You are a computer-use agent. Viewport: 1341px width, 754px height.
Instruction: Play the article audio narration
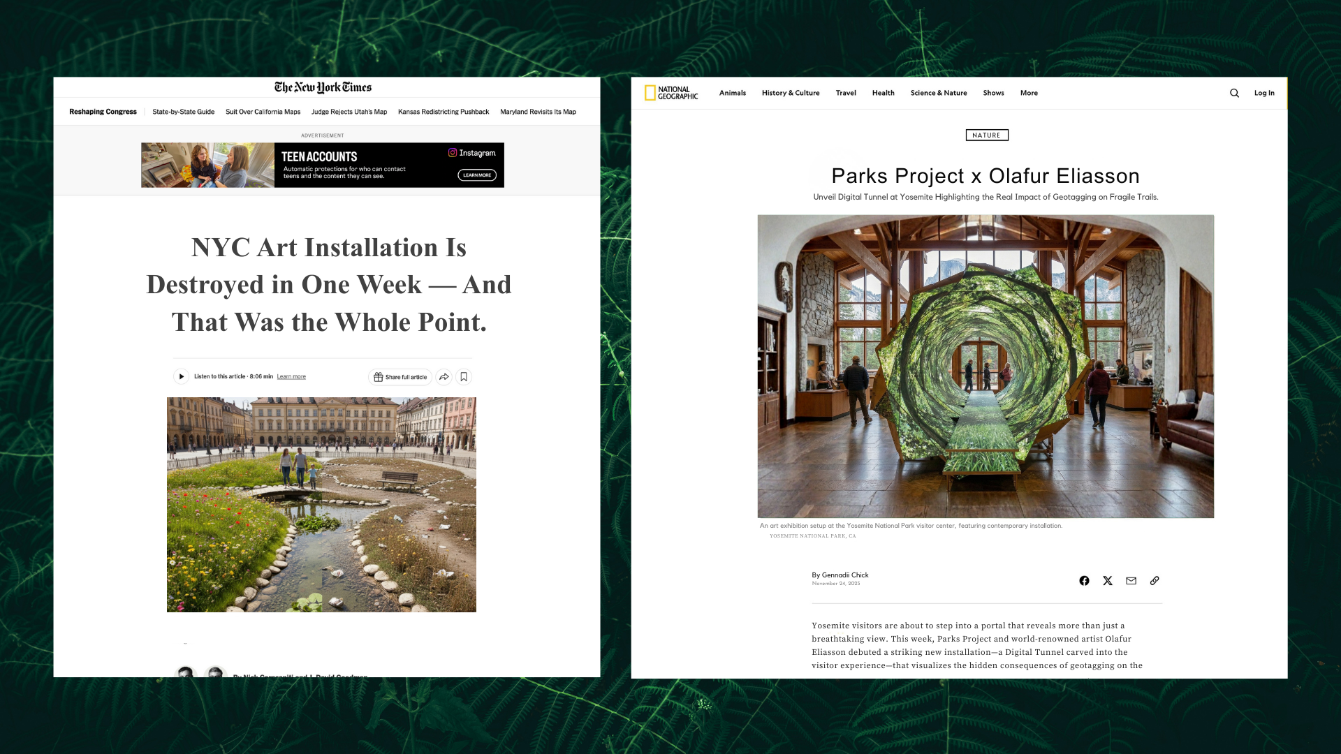[x=181, y=376]
